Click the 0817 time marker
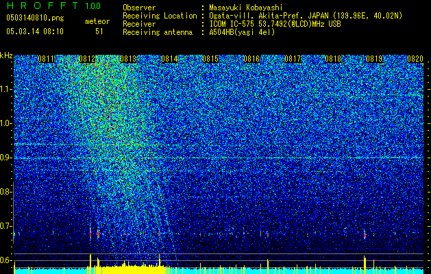The height and width of the screenshot is (274, 431). pos(293,59)
